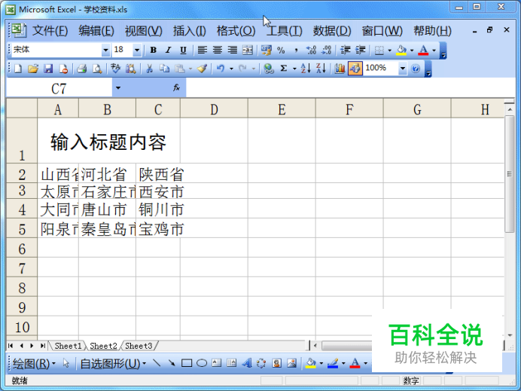Draw an oval shape

pos(202,363)
